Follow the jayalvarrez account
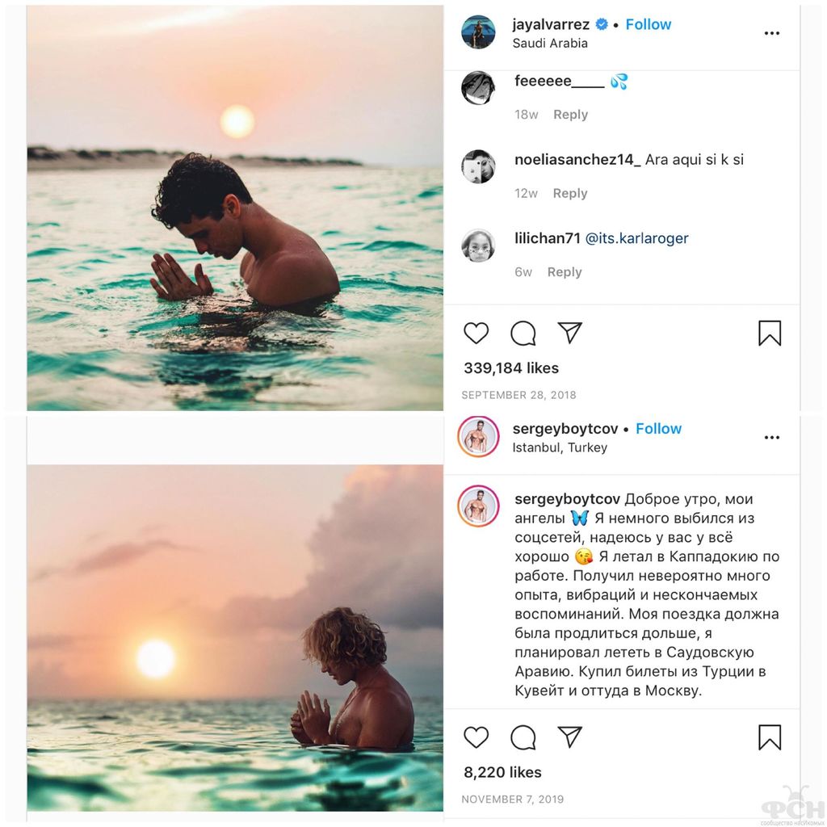This screenshot has height=827, width=827. click(x=649, y=24)
